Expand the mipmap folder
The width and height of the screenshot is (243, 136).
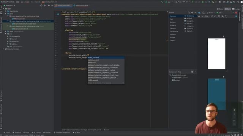[x=8, y=41]
